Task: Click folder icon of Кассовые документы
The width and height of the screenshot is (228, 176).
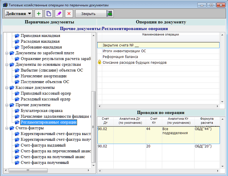Action: point(12,88)
